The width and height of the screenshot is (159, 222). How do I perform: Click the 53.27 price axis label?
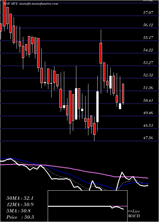pyautogui.click(x=148, y=62)
